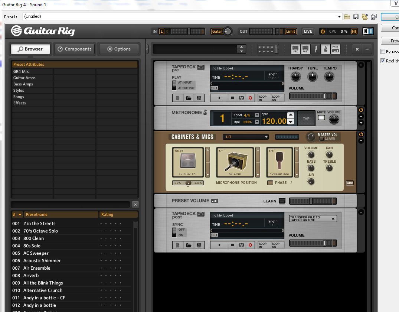Save file in Tapedeck post
This screenshot has width=399, height=312.
pos(199,245)
